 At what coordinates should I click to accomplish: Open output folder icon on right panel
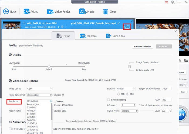point(186,60)
